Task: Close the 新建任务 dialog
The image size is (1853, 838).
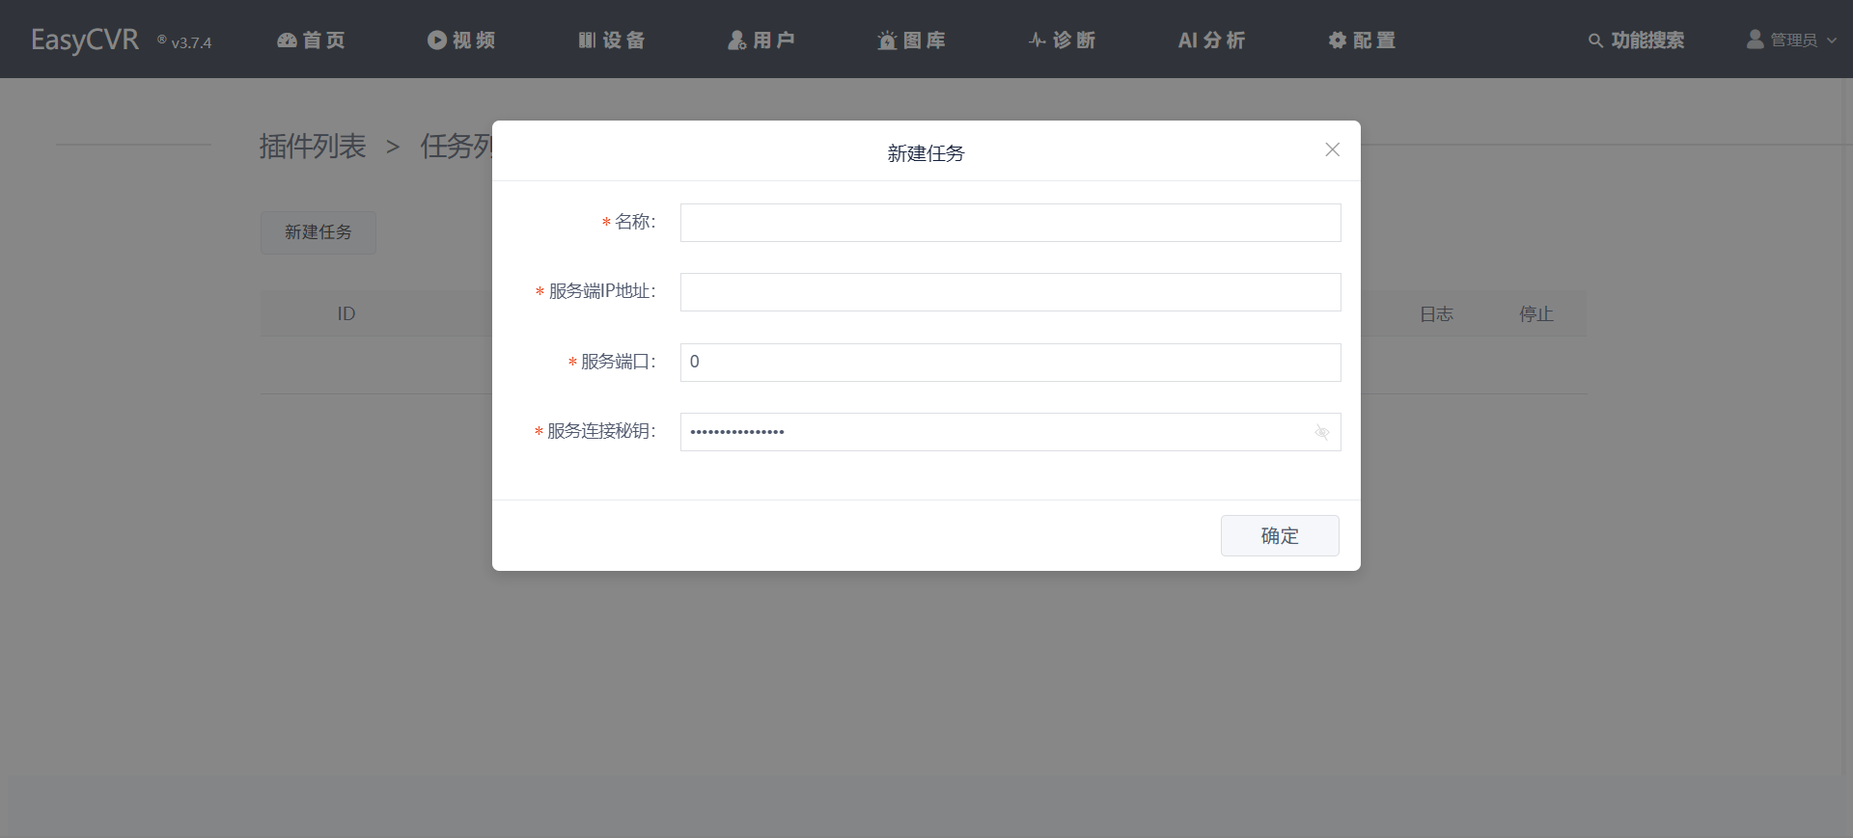Action: (1332, 149)
